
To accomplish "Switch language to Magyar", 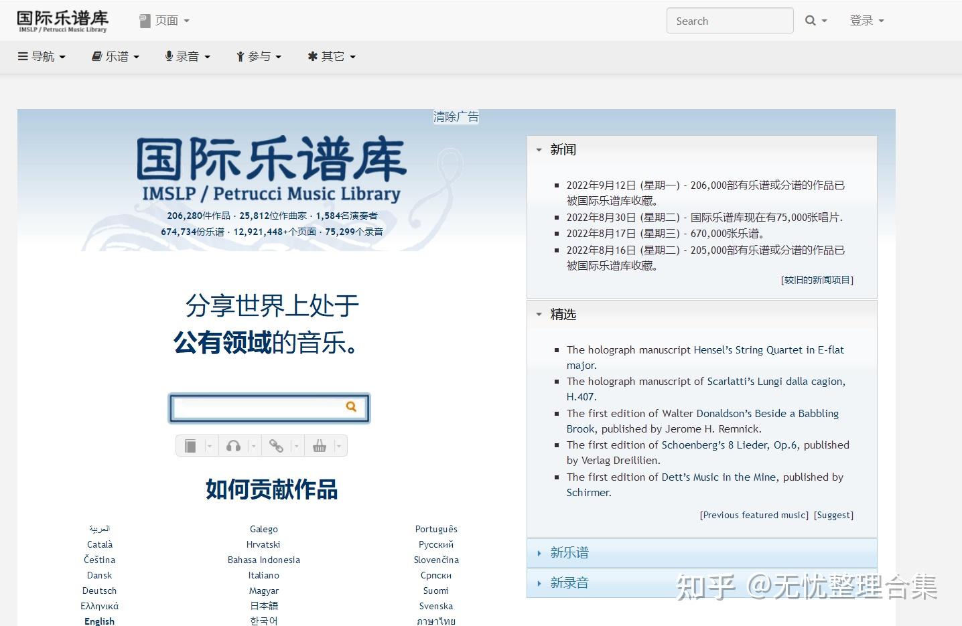I will pyautogui.click(x=264, y=591).
